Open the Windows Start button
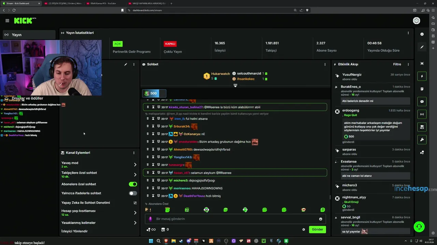Image resolution: width=437 pixels, height=245 pixels. pyautogui.click(x=151, y=241)
